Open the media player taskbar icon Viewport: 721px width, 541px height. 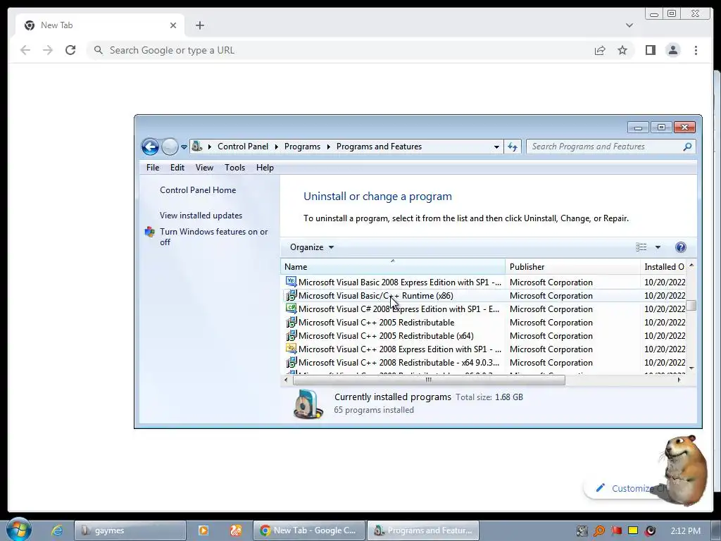click(203, 530)
